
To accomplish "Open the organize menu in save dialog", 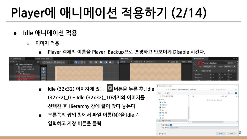I will [x=160, y=93].
